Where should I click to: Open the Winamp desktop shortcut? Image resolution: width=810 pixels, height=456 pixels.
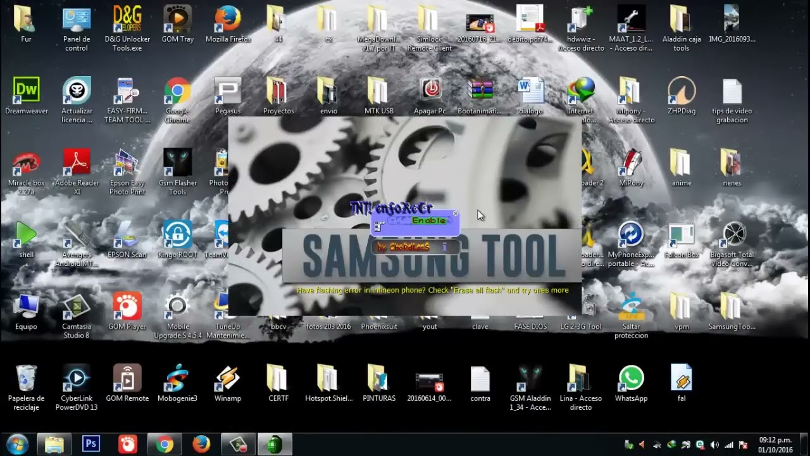point(228,384)
